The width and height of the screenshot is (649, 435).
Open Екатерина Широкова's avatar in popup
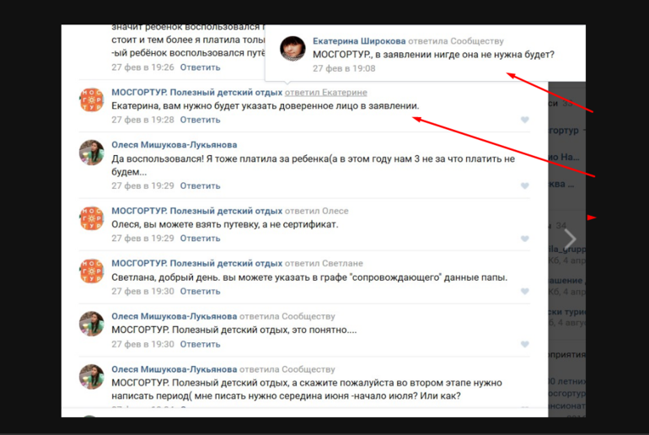(x=292, y=48)
